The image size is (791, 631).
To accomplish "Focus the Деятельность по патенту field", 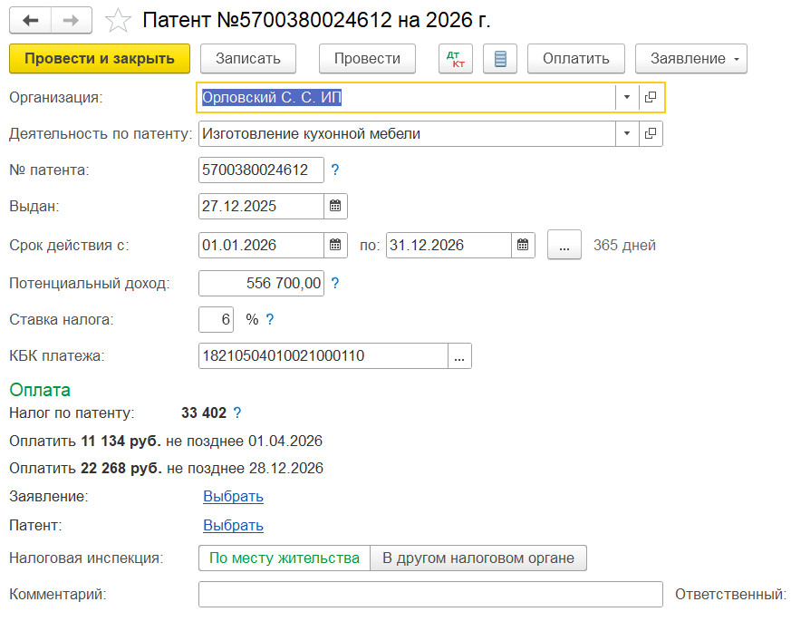I will click(407, 133).
